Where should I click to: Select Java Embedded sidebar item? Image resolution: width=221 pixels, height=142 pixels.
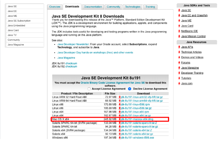click(24, 25)
